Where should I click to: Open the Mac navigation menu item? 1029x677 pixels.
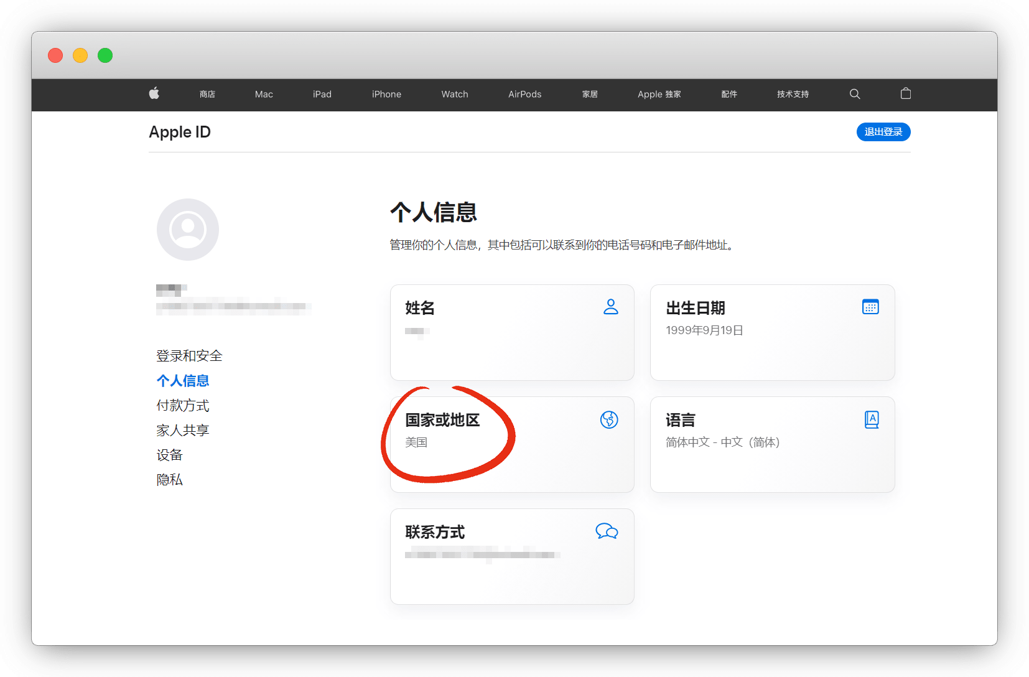click(264, 95)
